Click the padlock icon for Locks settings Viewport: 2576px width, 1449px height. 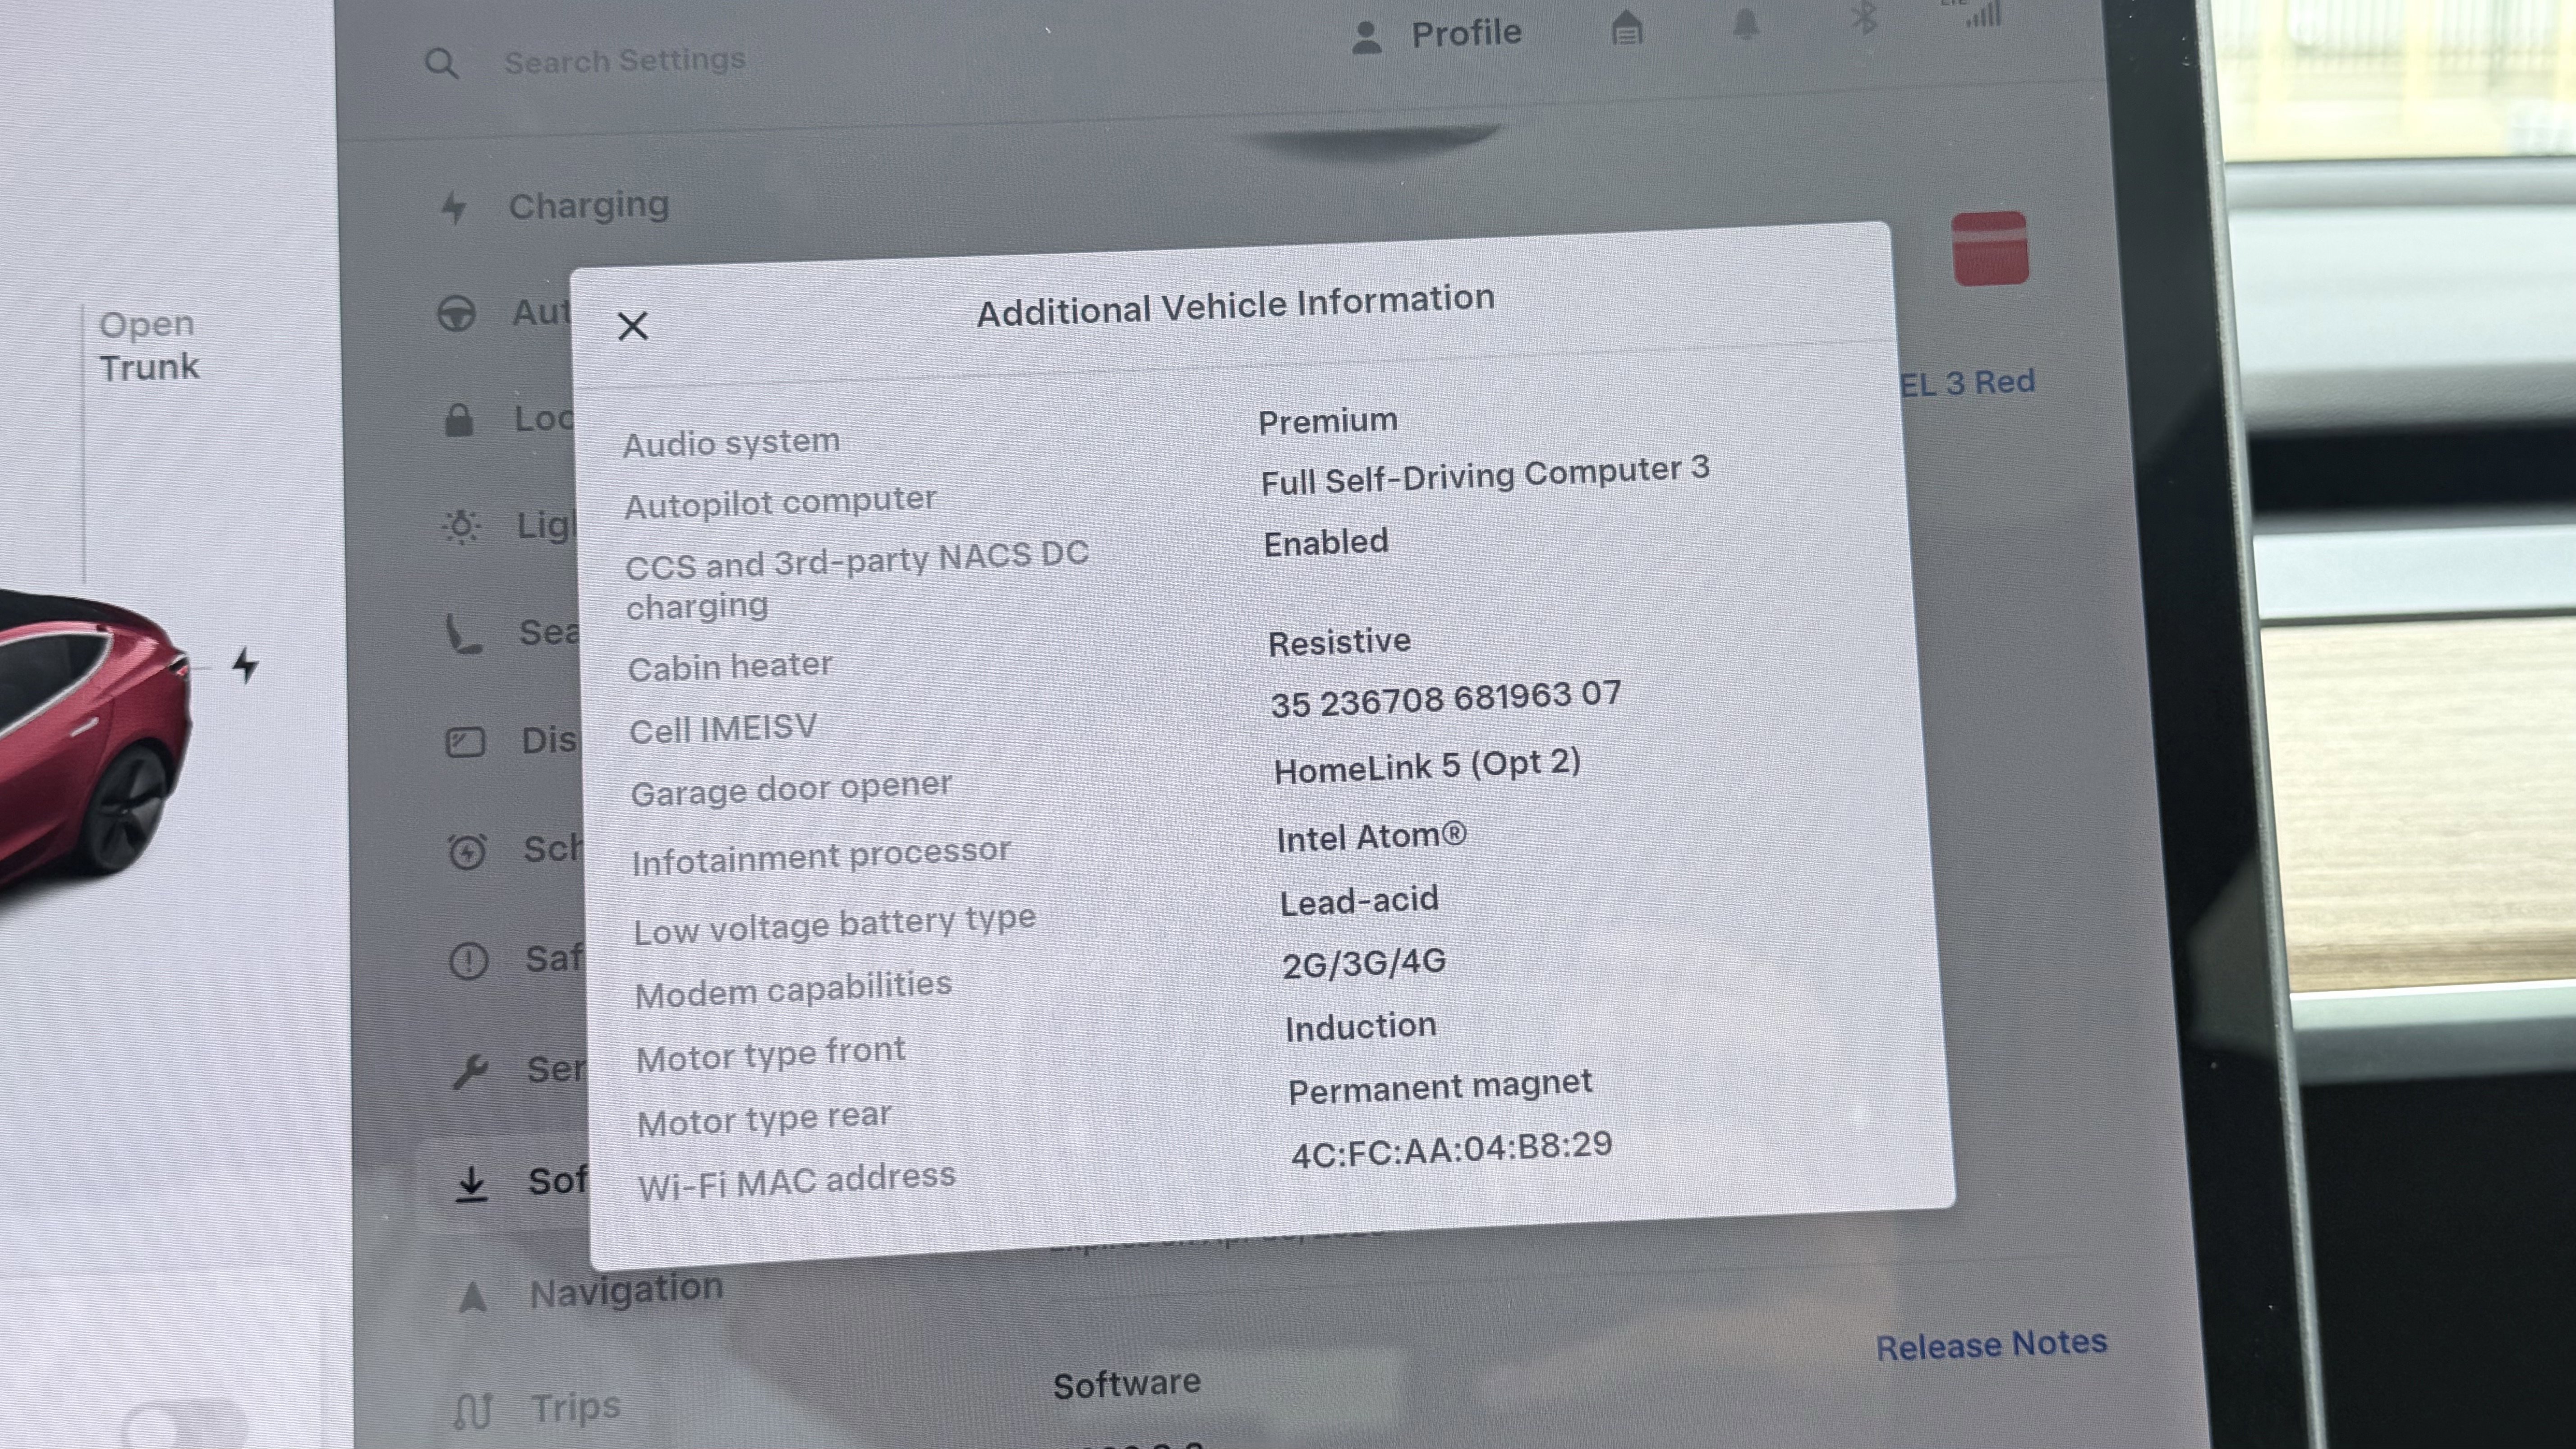pyautogui.click(x=461, y=420)
